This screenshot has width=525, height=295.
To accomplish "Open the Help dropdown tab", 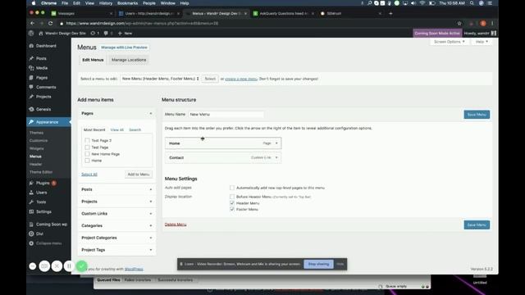I will click(482, 42).
